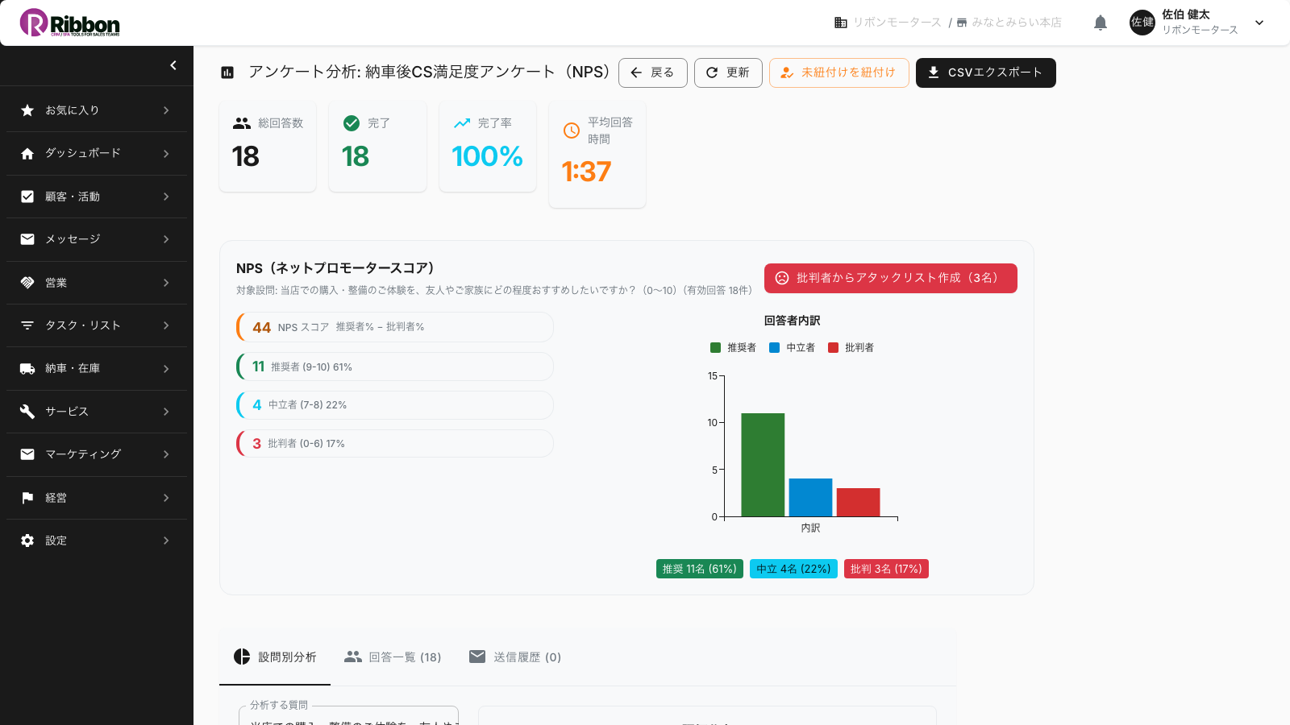Click the みなとみらい本店 breadcrumb link

click(x=1017, y=23)
